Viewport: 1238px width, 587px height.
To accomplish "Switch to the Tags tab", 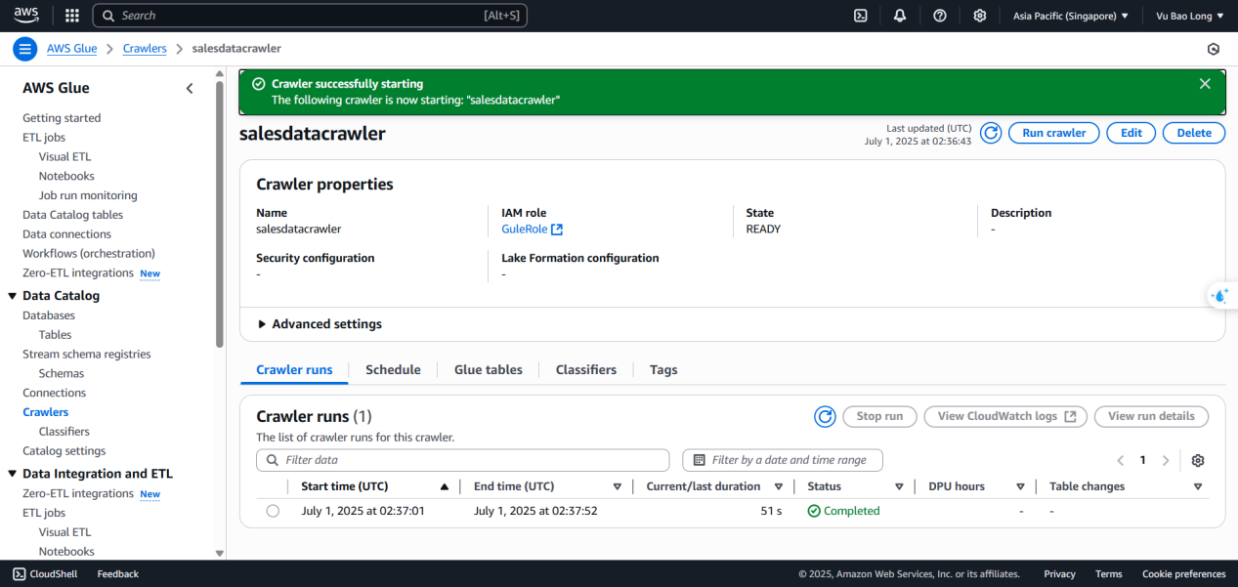I will (x=663, y=370).
